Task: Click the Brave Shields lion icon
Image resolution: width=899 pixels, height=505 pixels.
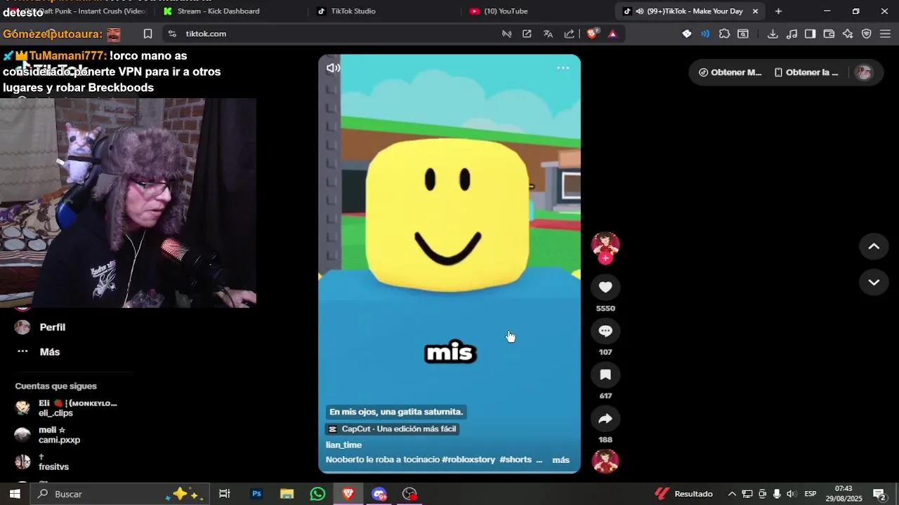Action: pos(592,34)
